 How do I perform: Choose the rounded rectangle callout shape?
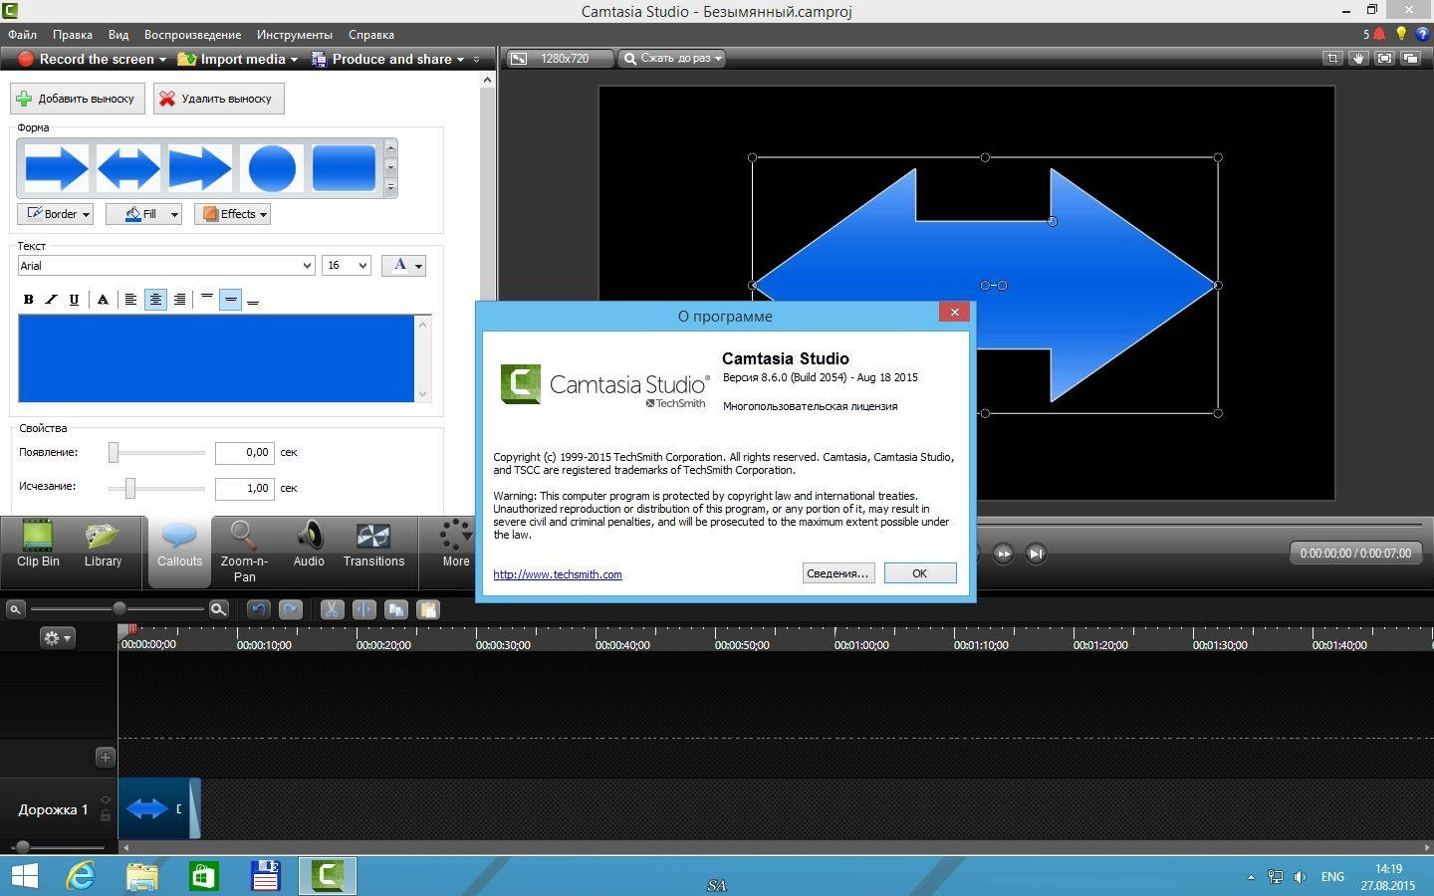344,168
